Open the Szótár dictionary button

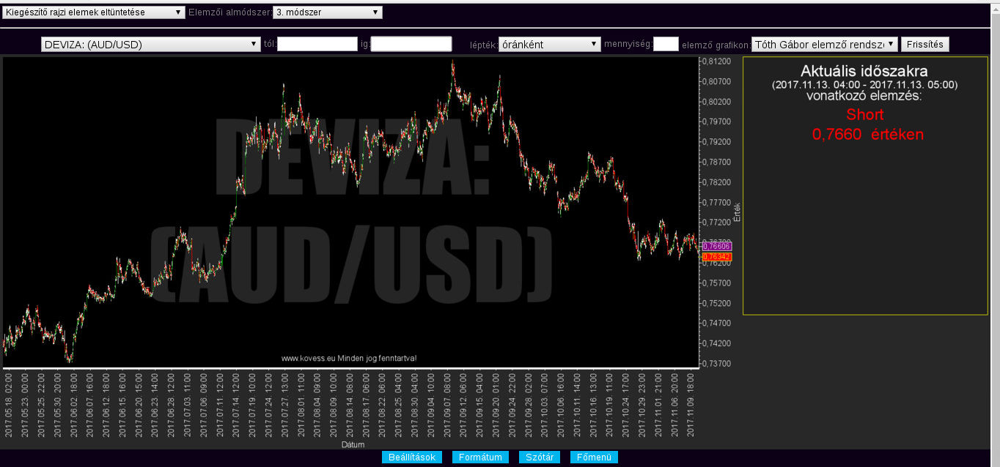540,457
